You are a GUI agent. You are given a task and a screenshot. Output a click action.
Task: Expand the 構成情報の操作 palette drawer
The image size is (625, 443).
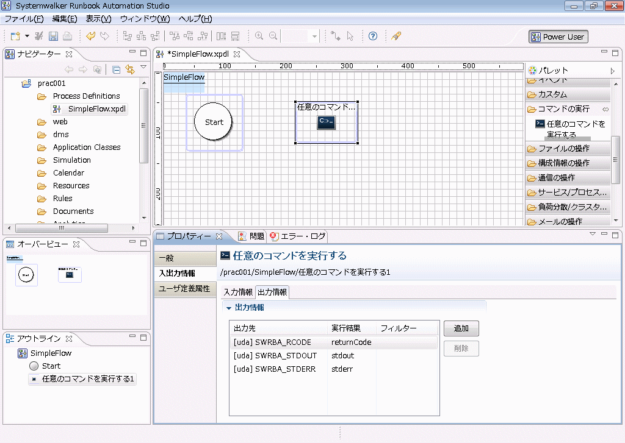568,163
